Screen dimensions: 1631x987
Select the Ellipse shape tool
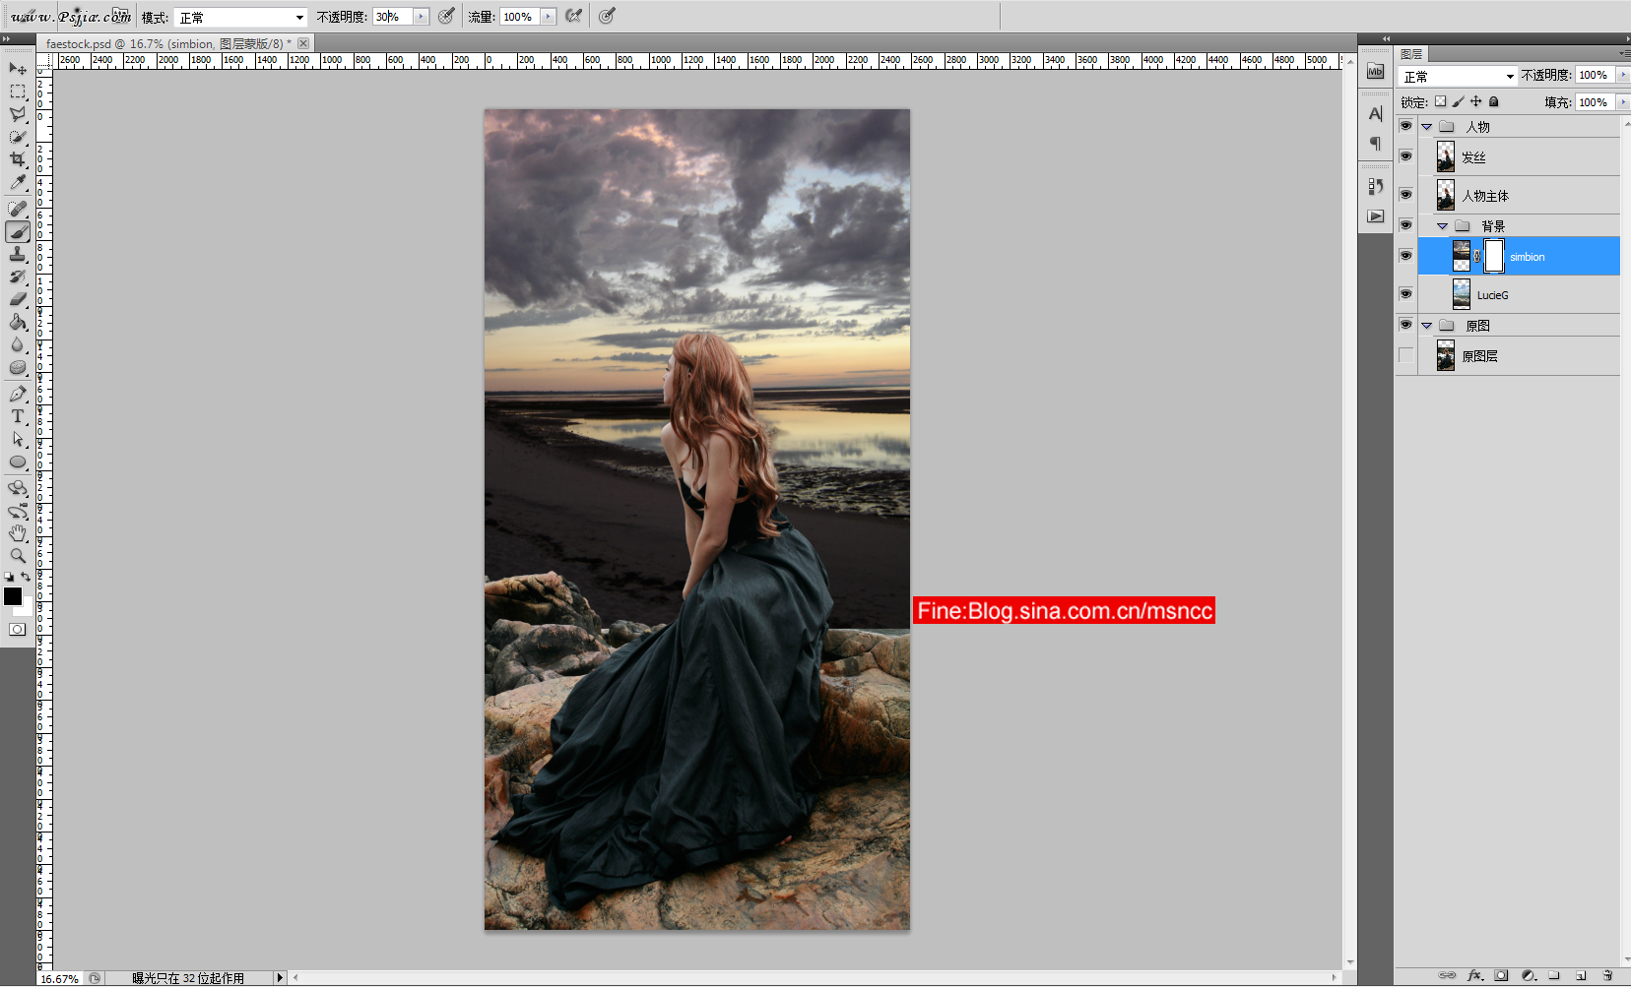18,462
